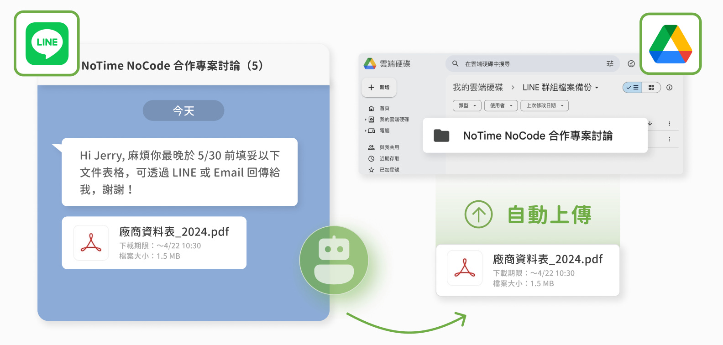
Task: Click the large Google Drive logo
Action: [x=671, y=44]
